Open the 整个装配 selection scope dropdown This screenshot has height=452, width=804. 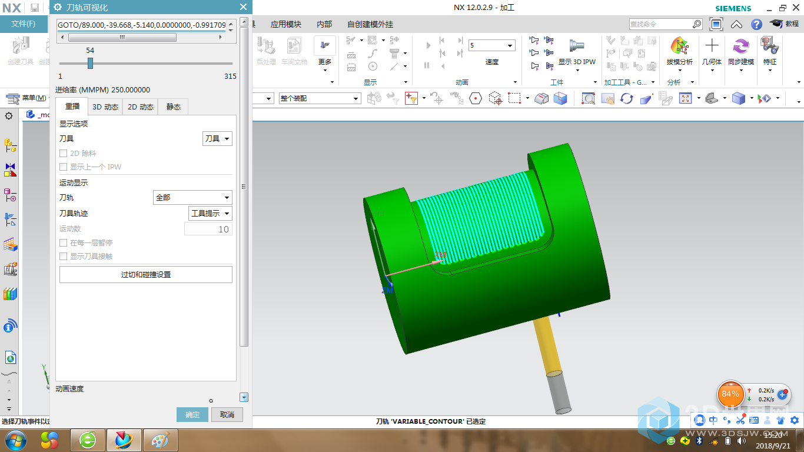320,98
